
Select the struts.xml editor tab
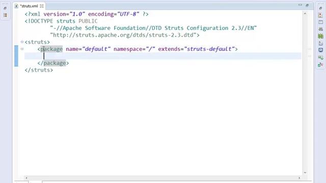[x=29, y=6]
